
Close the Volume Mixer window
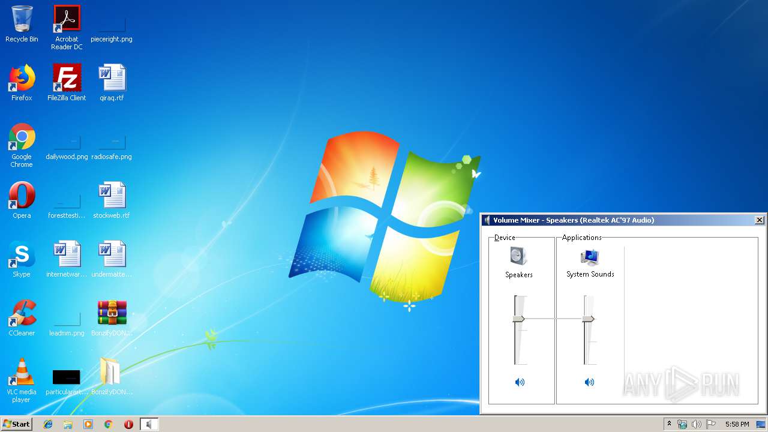point(760,220)
